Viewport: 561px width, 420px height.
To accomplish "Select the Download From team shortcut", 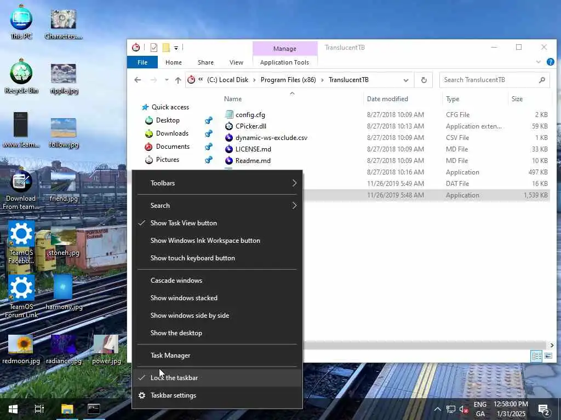I will pyautogui.click(x=21, y=190).
